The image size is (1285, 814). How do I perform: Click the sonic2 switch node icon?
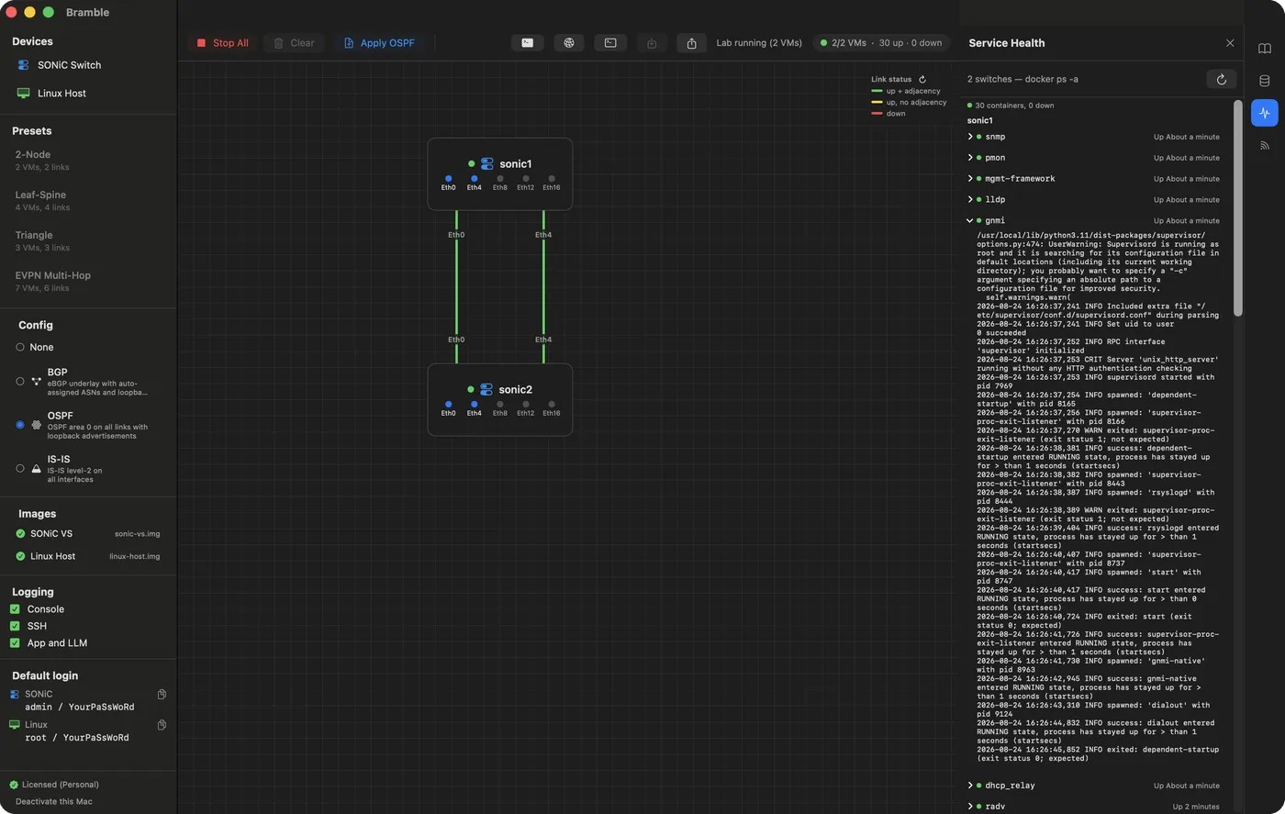(x=486, y=389)
